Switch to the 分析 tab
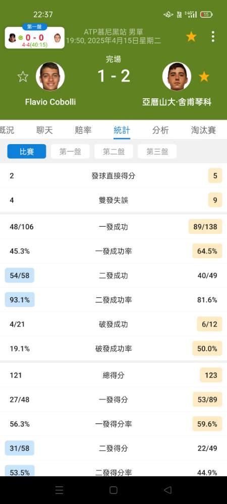 [x=160, y=130]
